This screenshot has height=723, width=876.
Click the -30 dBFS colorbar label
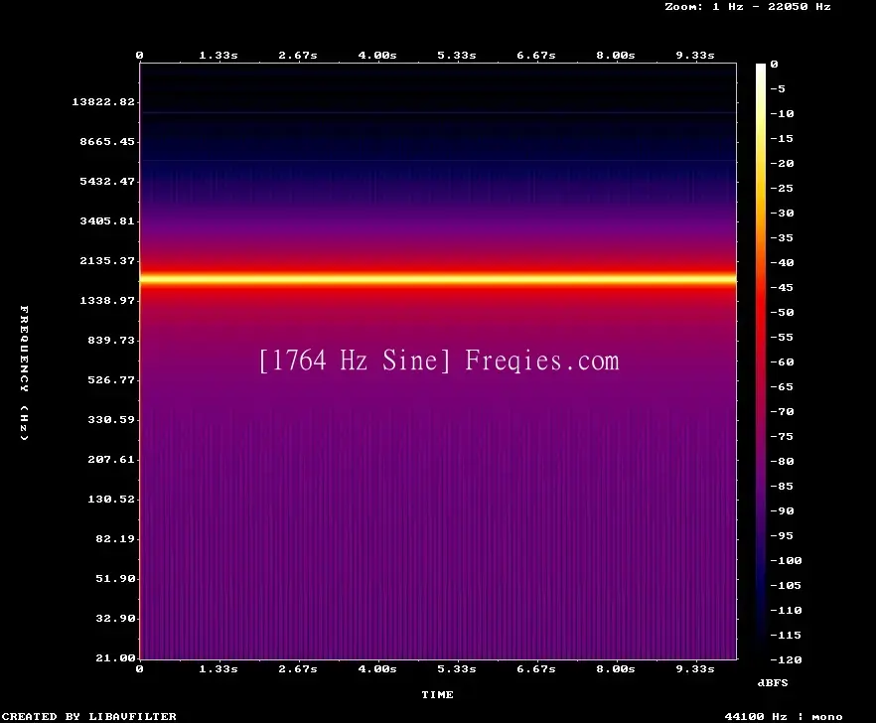(782, 213)
